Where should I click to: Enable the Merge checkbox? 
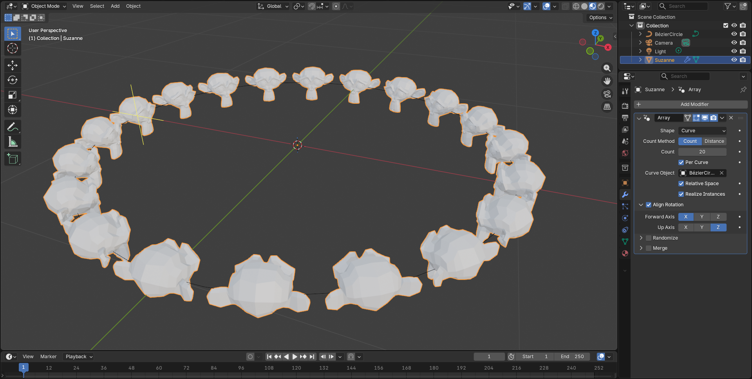[x=649, y=248]
